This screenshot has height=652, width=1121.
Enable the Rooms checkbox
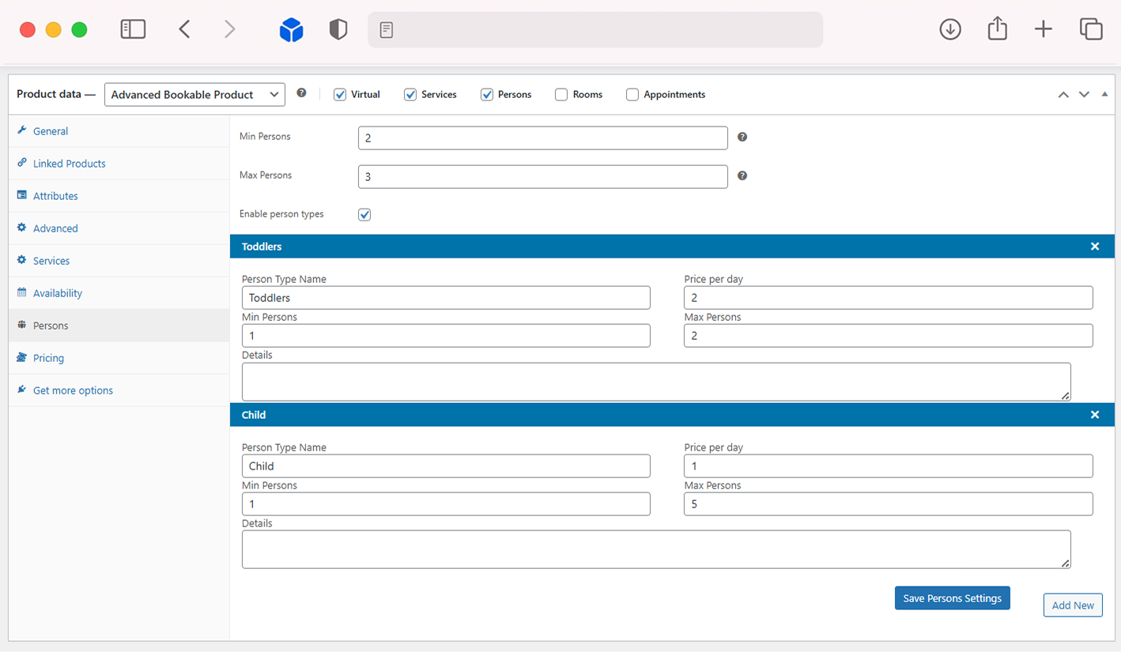[x=561, y=95]
